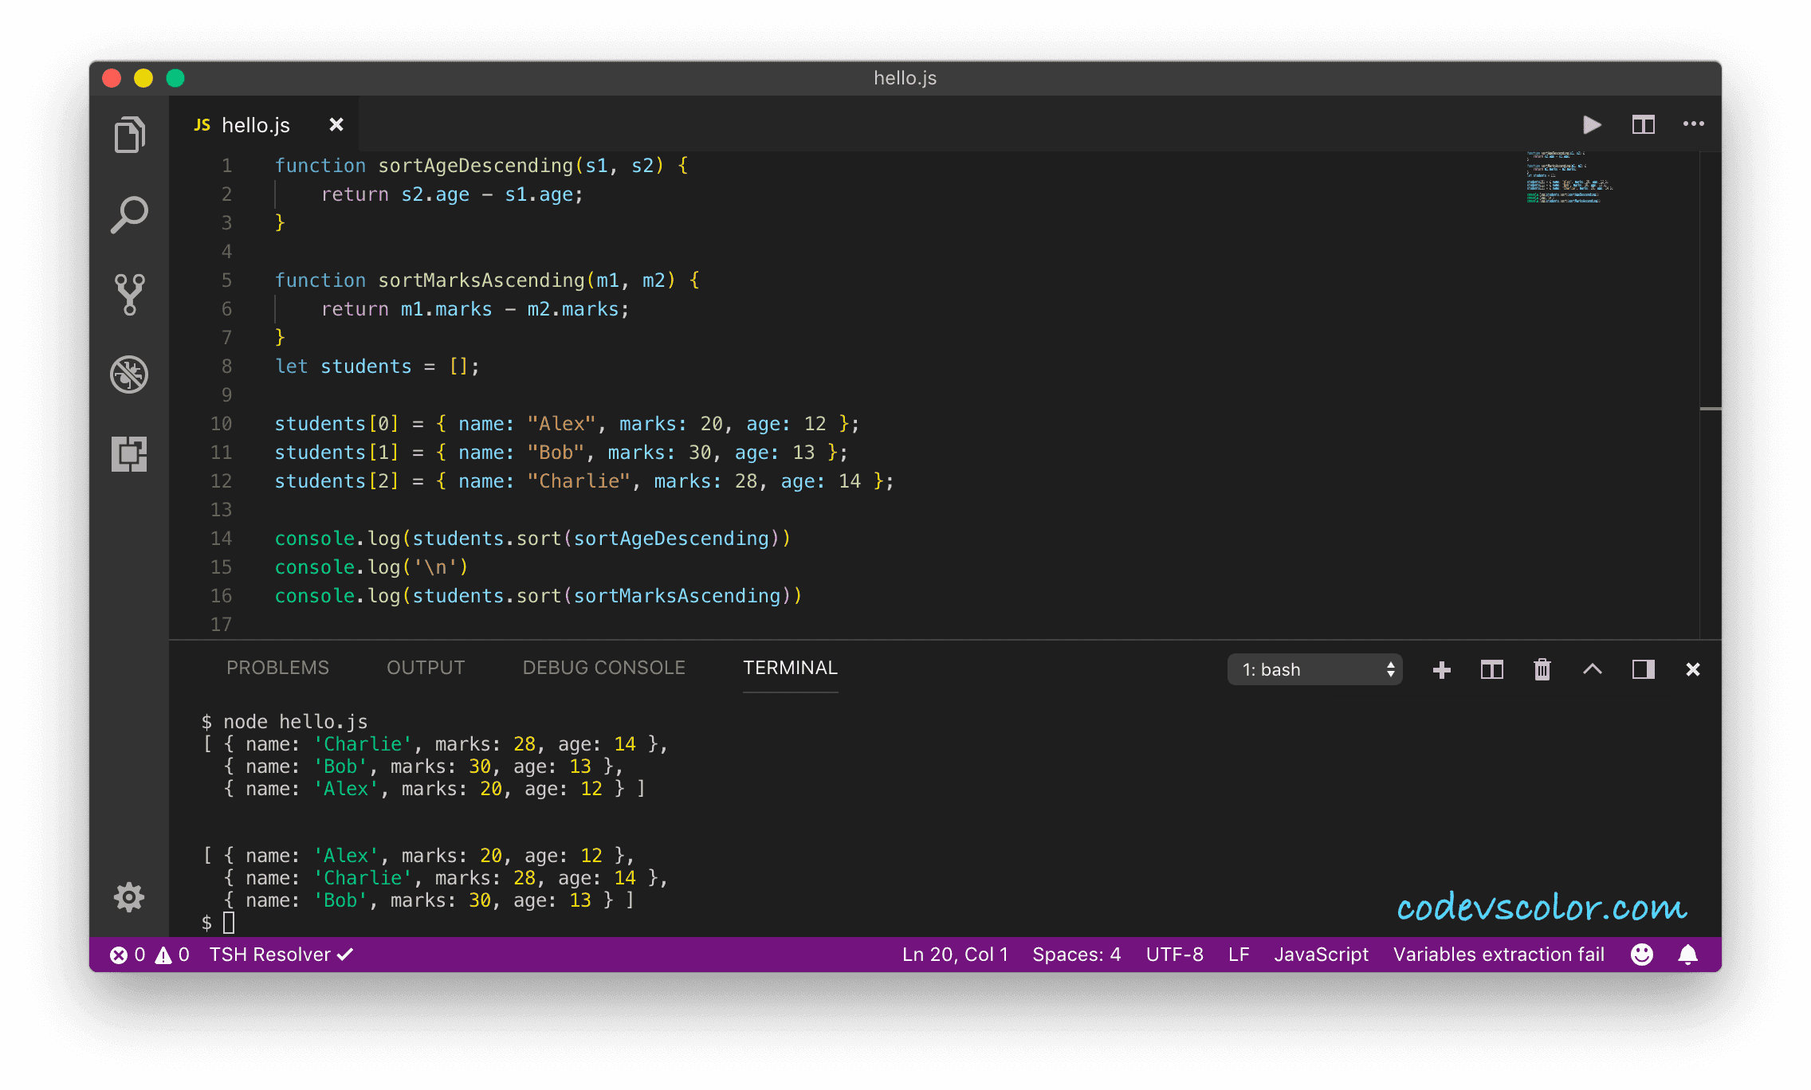
Task: Open more editor actions with ellipsis
Action: [1693, 124]
